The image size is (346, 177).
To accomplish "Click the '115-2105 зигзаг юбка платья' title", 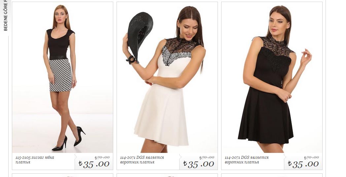I will click(35, 160).
